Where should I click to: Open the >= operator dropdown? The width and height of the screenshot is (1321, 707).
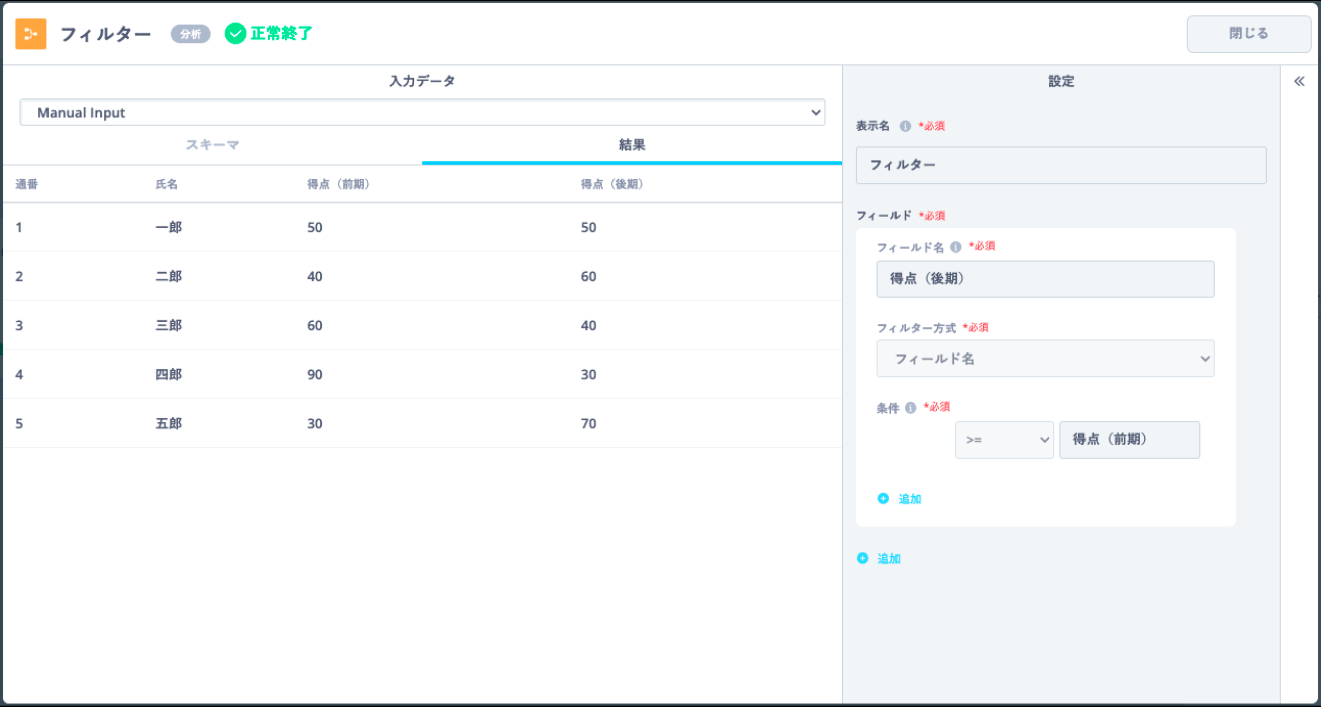coord(1004,439)
